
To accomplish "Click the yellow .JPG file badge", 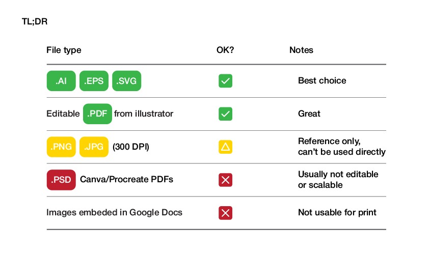I will [x=94, y=147].
